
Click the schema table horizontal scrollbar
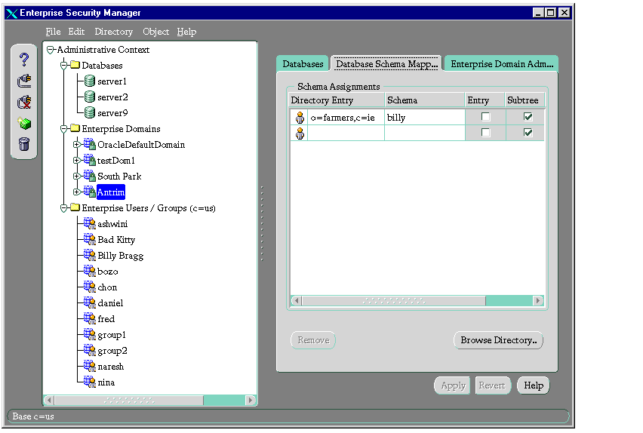(417, 301)
